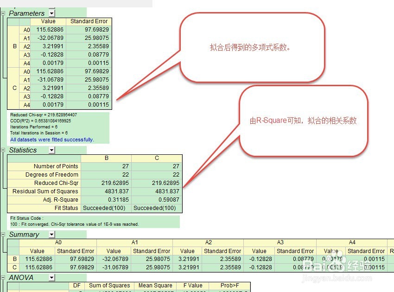394x292 pixels.
Task: Select the Summary section title
Action: (24, 235)
